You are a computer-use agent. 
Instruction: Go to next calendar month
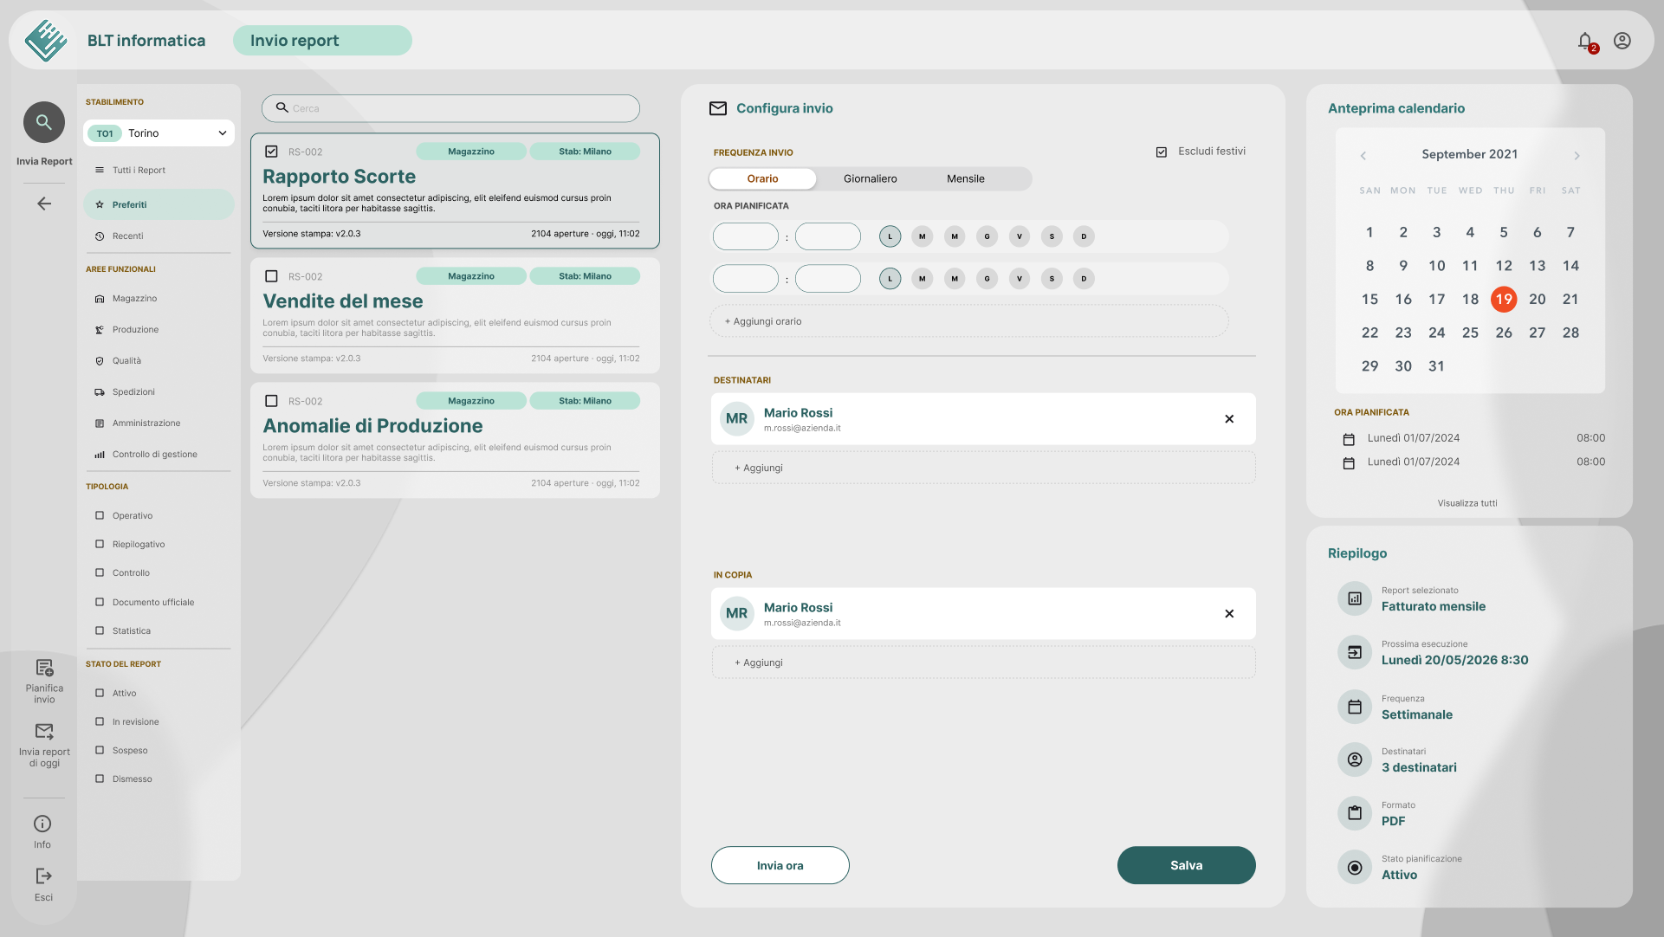1577,156
